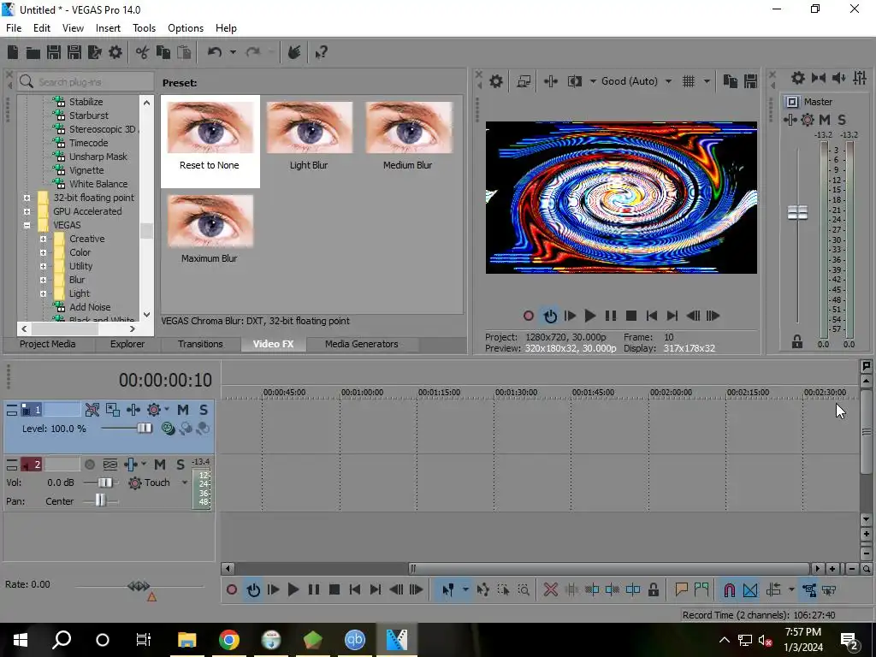The height and width of the screenshot is (657, 876).
Task: Stop playback in timeline transport
Action: (334, 589)
